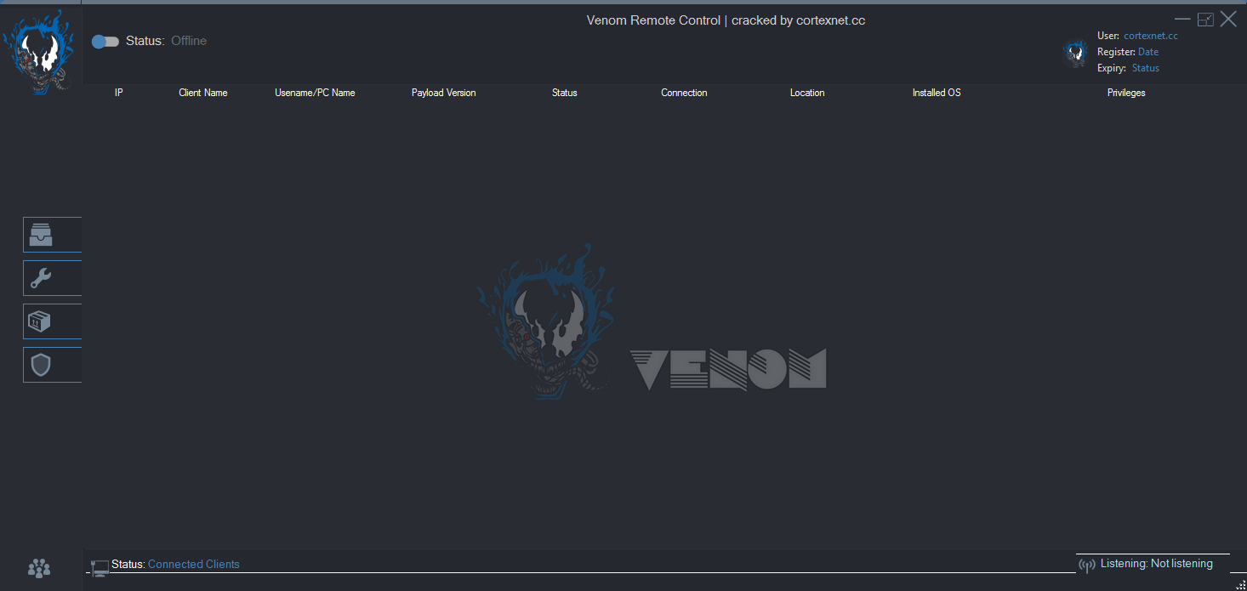This screenshot has height=591, width=1247.
Task: Open the wrench tools sidebar icon
Action: pos(41,278)
